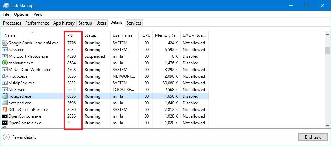Collapse view with Fewer details chevron
The height and width of the screenshot is (146, 331).
point(6,137)
